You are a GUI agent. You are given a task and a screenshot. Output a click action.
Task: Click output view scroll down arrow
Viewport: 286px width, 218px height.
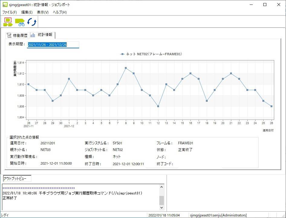[162, 207]
